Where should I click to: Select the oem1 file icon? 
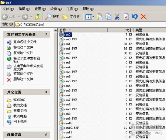coord(62,44)
